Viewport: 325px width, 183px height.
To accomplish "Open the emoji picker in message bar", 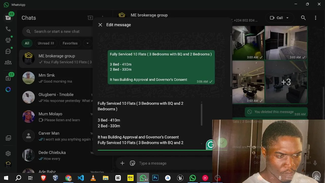I will click(133, 163).
